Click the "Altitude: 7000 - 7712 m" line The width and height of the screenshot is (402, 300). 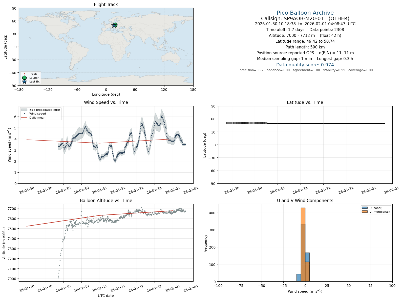point(305,36)
